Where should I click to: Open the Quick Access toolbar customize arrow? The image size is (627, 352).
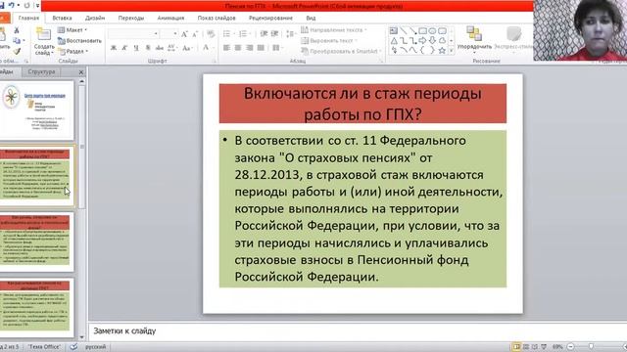37,6
